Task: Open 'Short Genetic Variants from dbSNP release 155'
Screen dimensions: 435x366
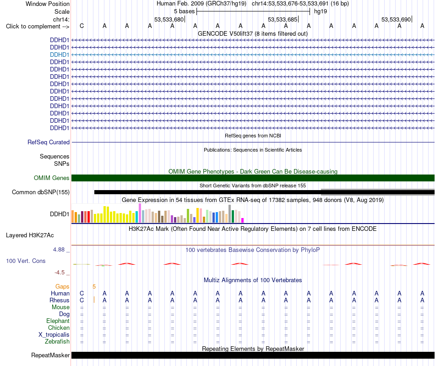Action: [x=253, y=186]
